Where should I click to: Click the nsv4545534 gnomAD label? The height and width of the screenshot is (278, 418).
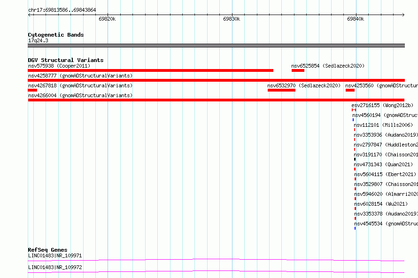coord(386,224)
